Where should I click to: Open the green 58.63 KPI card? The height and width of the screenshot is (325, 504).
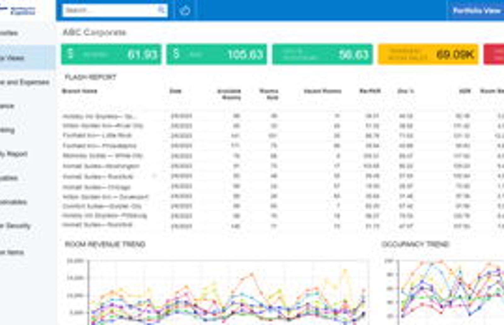click(x=322, y=54)
